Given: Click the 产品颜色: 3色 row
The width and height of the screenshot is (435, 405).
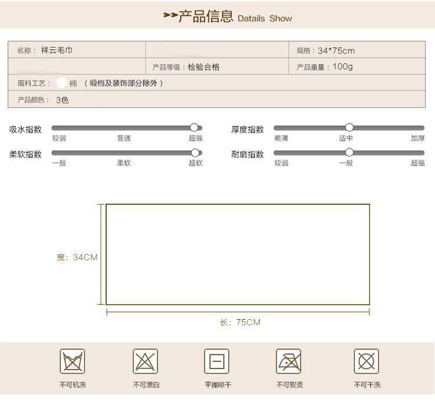Looking at the screenshot, I should click(x=216, y=99).
